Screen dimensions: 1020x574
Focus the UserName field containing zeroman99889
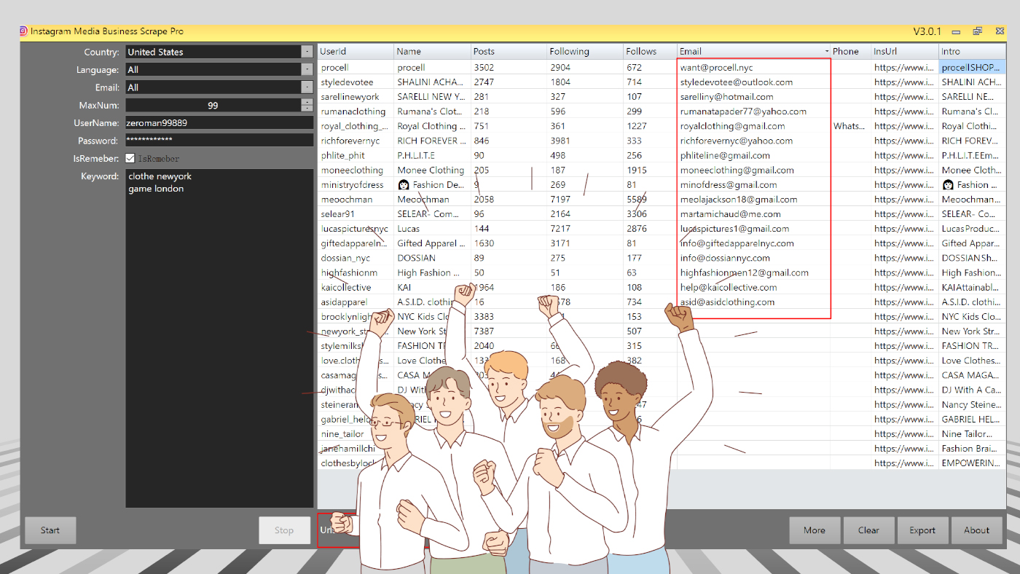point(219,123)
